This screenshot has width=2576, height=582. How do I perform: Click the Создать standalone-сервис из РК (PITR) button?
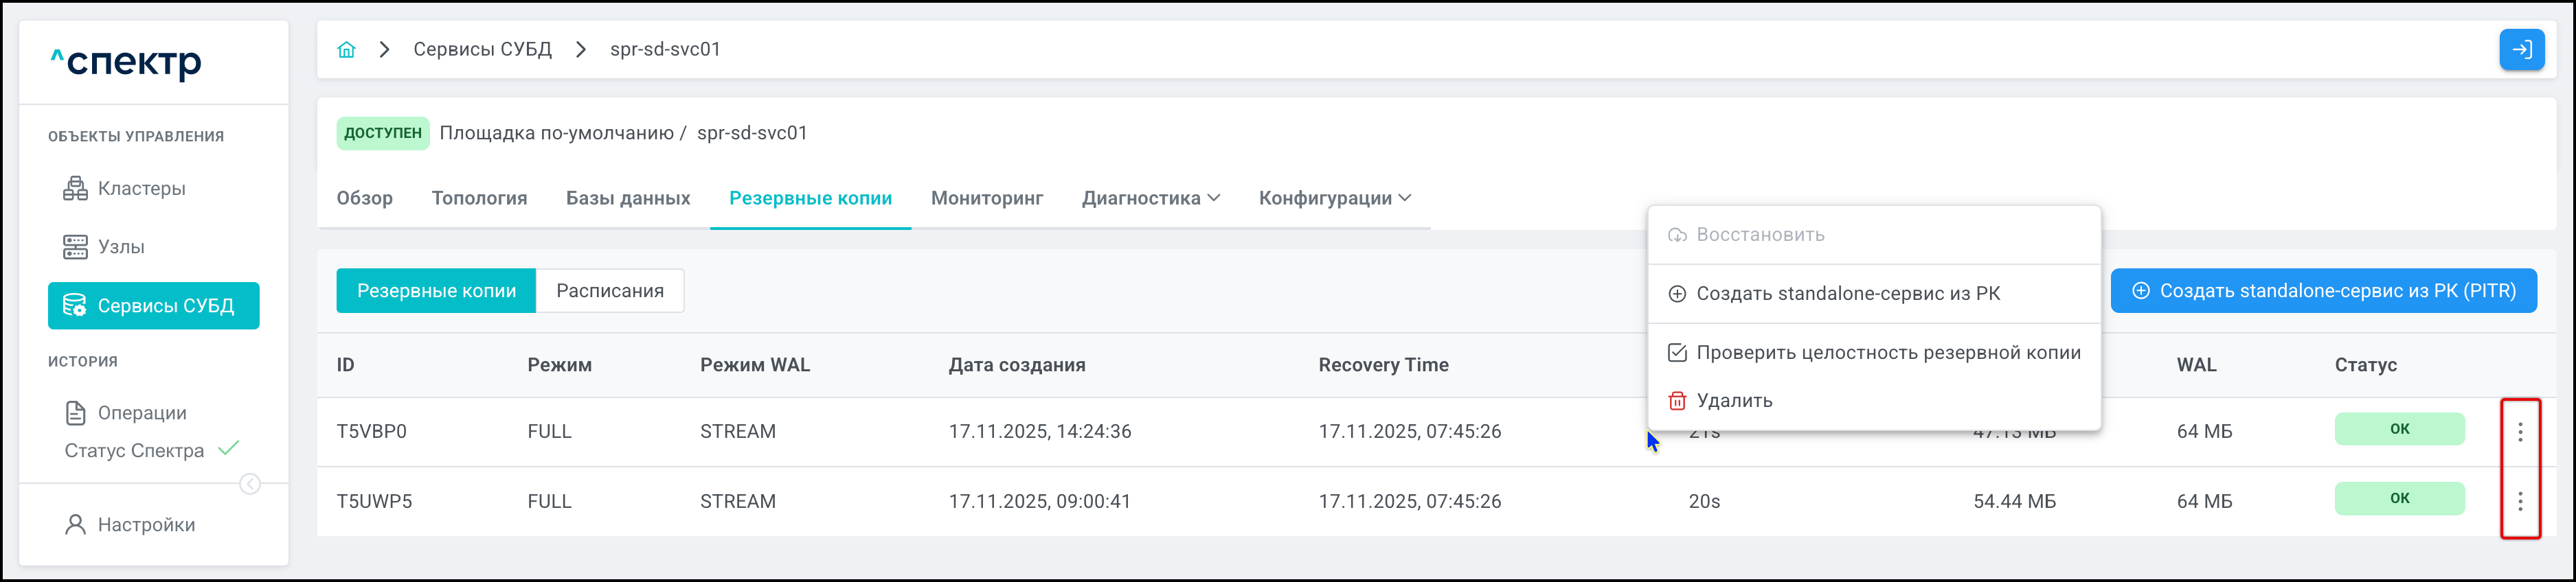click(x=2323, y=292)
